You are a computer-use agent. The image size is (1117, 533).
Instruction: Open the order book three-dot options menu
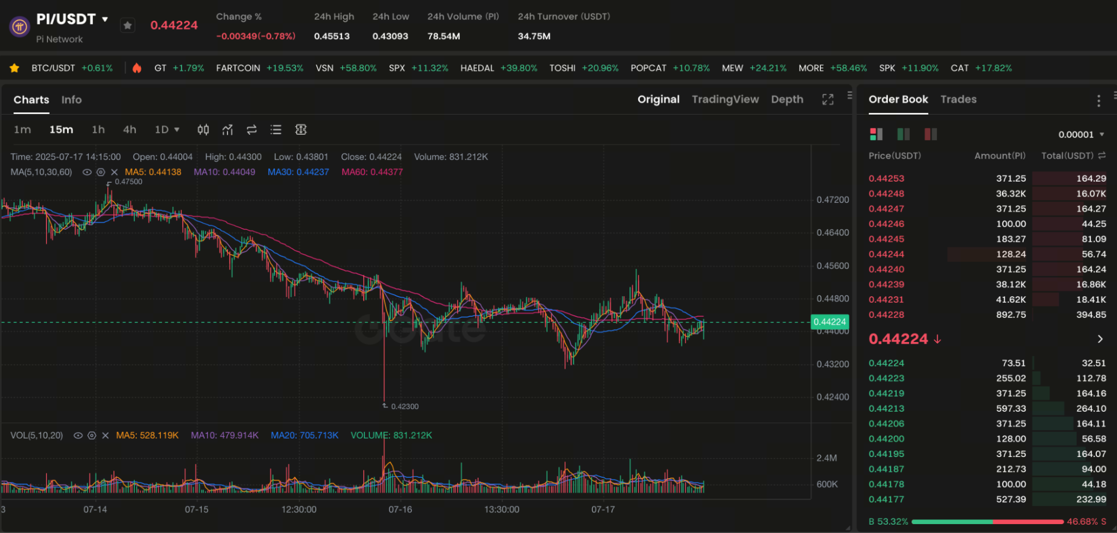click(x=1099, y=101)
